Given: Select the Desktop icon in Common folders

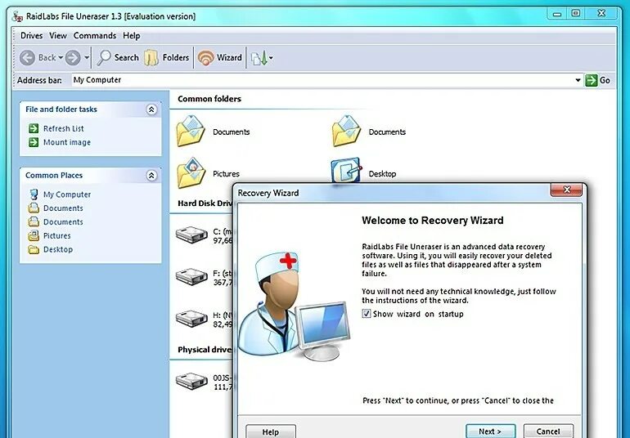Looking at the screenshot, I should click(x=346, y=171).
